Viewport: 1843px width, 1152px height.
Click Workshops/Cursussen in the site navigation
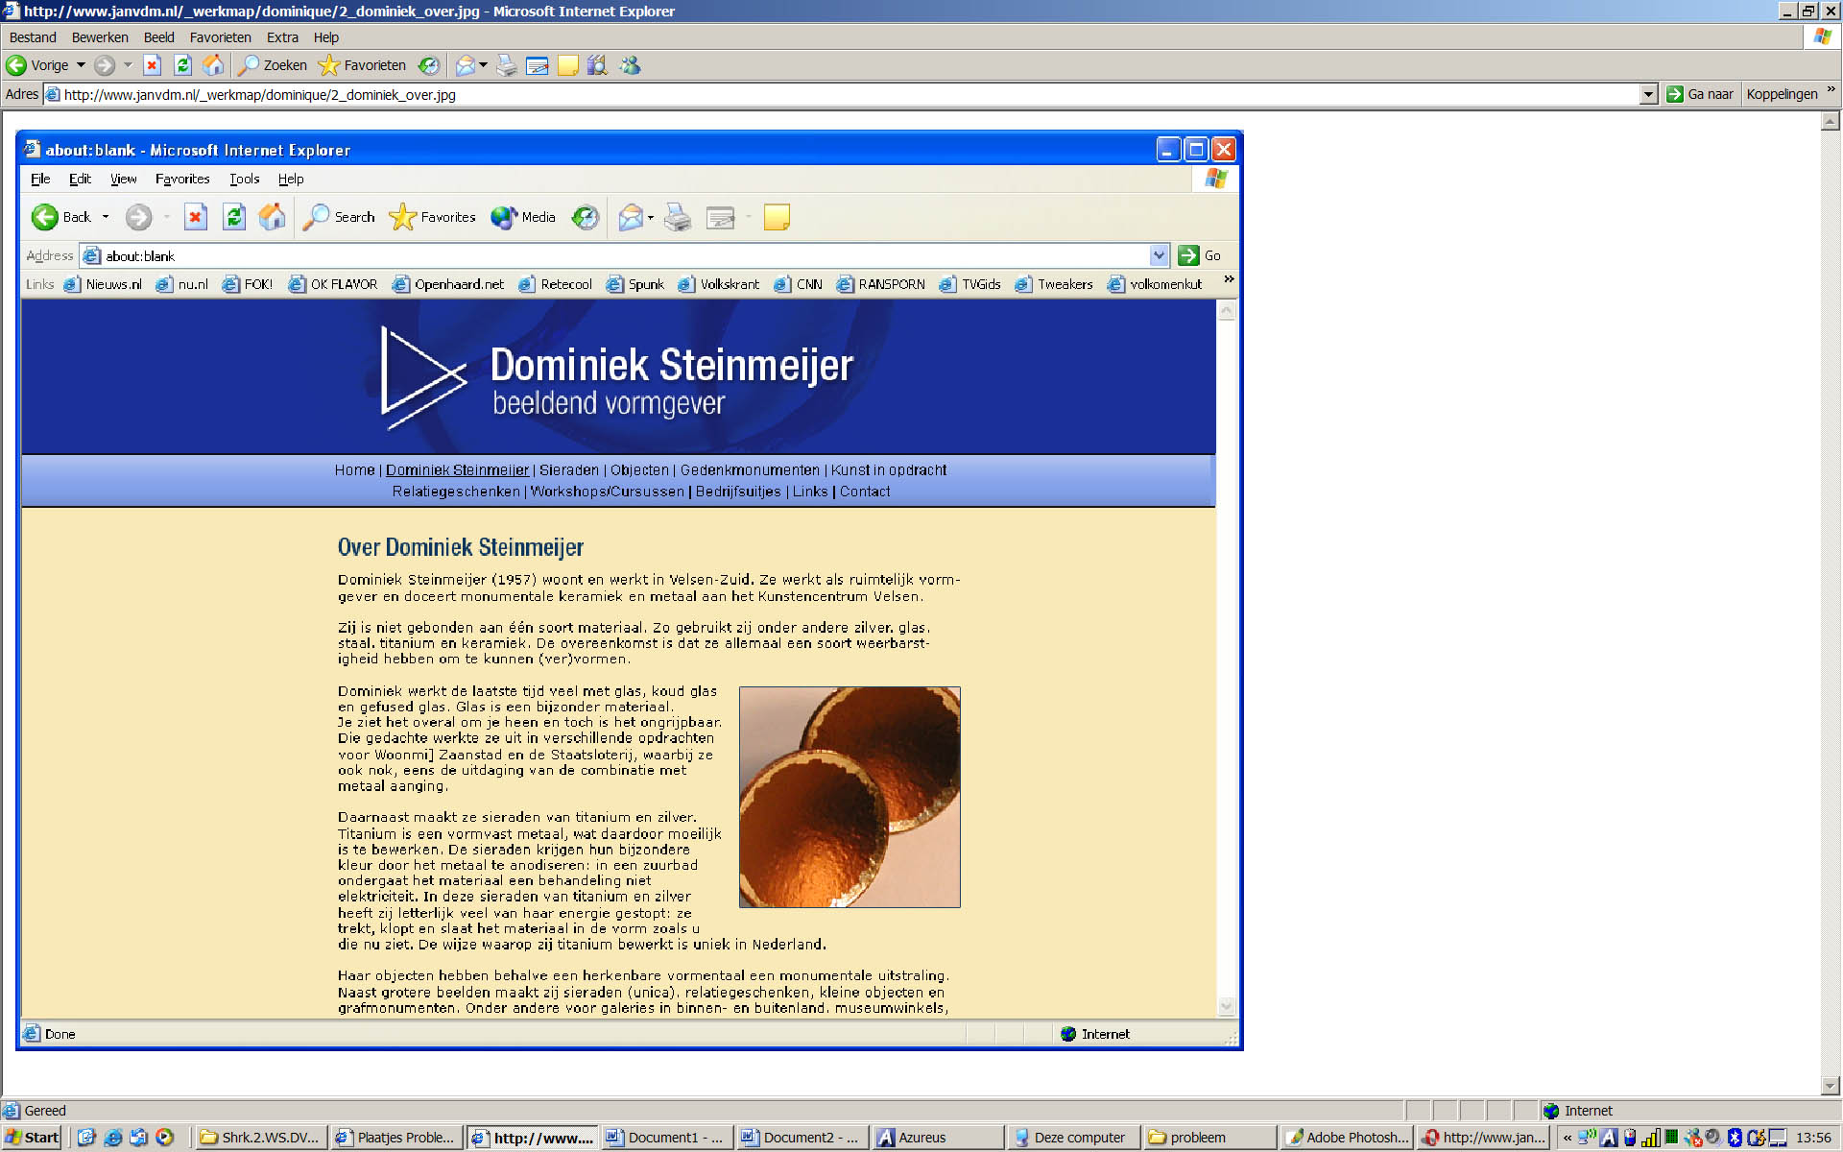click(x=607, y=491)
